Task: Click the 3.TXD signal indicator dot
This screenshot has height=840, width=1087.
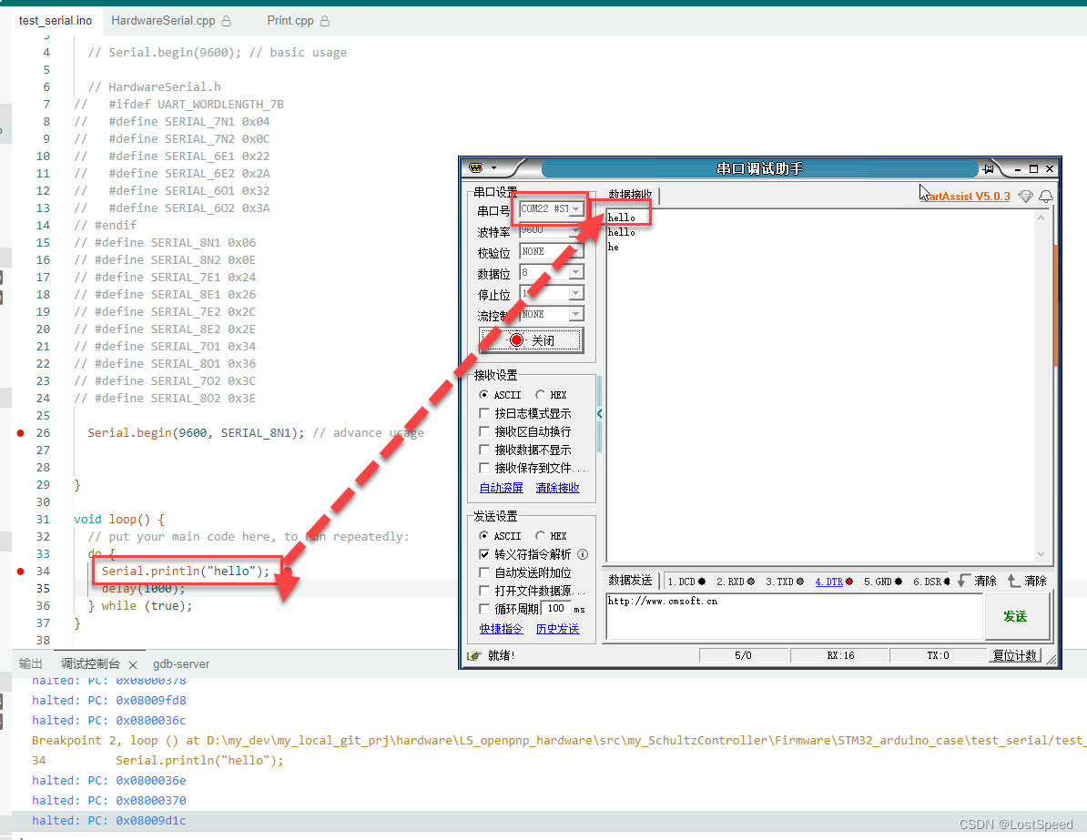Action: tap(800, 582)
